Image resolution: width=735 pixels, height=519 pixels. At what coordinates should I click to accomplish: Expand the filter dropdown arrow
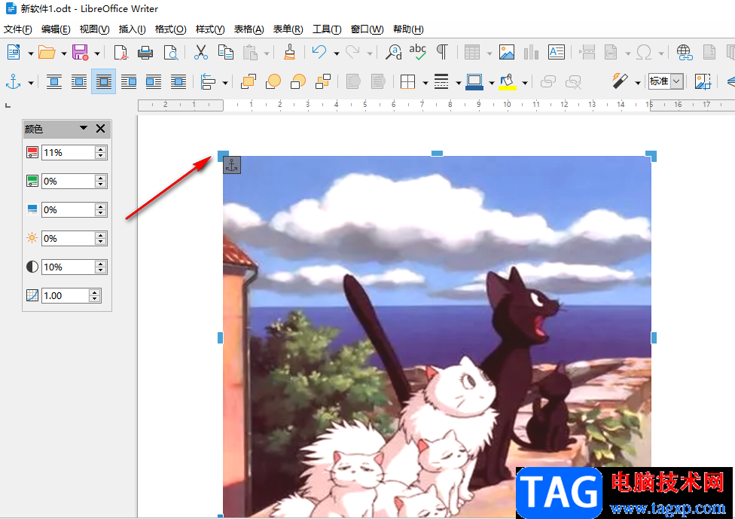[638, 83]
